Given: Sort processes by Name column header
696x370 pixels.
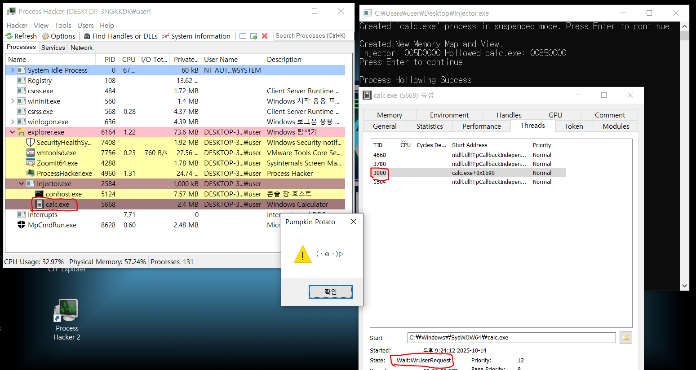Looking at the screenshot, I should click(x=51, y=59).
